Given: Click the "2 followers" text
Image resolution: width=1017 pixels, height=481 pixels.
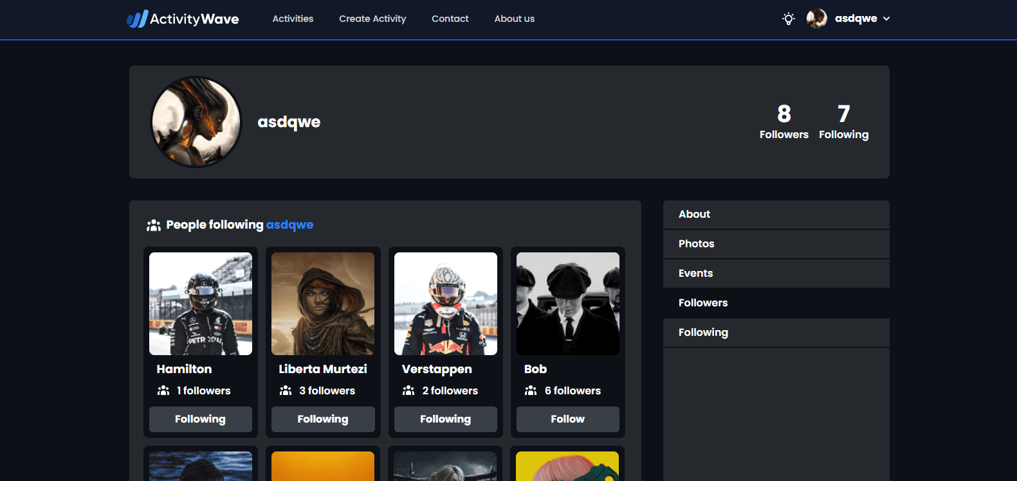Looking at the screenshot, I should [450, 390].
